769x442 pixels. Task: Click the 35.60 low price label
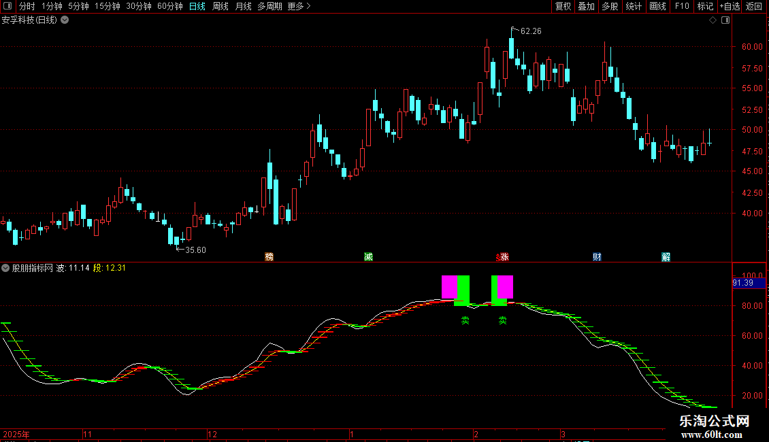click(x=195, y=250)
